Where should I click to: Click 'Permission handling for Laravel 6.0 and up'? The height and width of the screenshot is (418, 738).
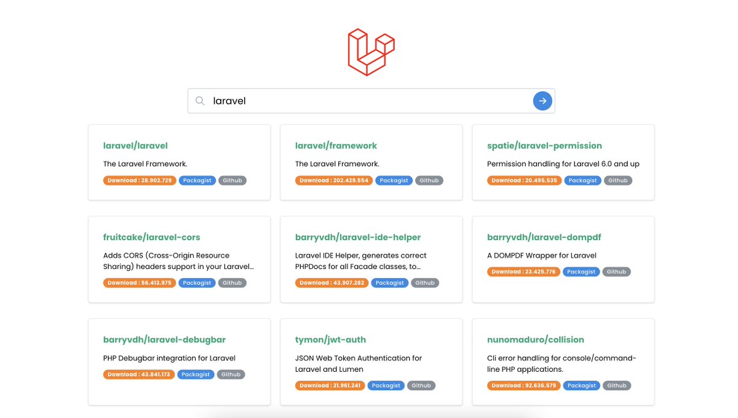(563, 164)
